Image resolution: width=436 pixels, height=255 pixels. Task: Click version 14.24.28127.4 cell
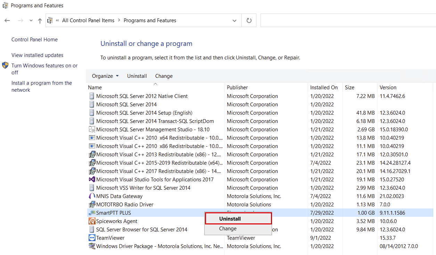pos(395,163)
